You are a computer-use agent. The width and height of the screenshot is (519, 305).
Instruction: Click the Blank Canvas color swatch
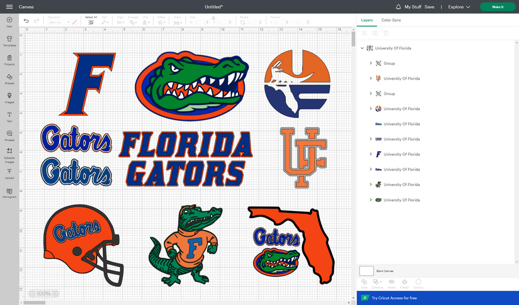click(367, 270)
